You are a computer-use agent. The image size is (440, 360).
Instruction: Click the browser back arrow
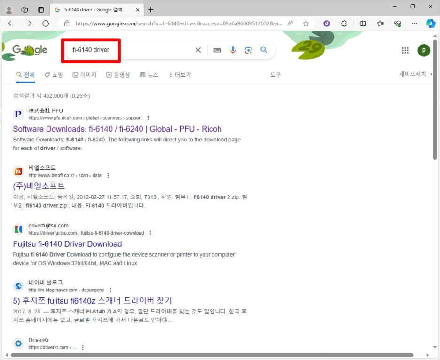[x=11, y=23]
